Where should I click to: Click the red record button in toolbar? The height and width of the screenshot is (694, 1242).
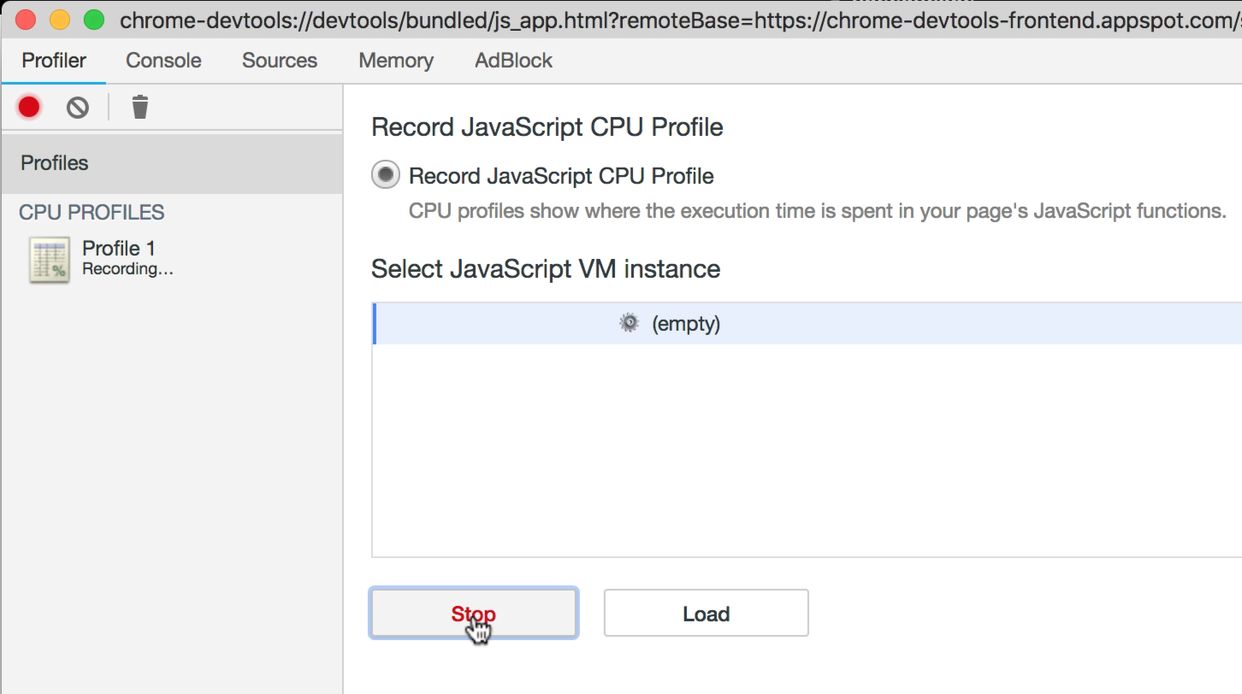pos(29,107)
